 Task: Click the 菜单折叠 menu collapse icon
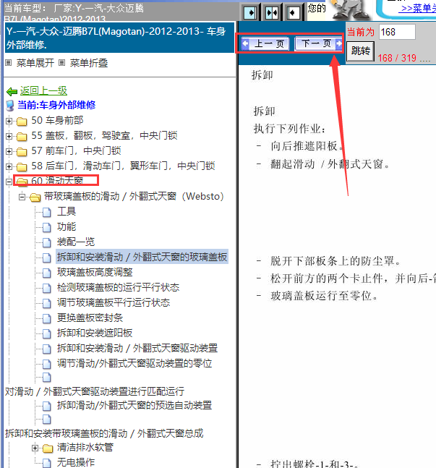point(61,63)
